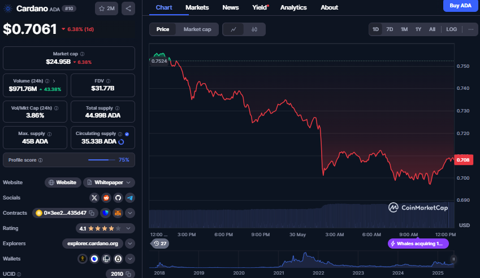Click Market cap info icon
Image resolution: width=480 pixels, height=278 pixels.
pyautogui.click(x=82, y=54)
